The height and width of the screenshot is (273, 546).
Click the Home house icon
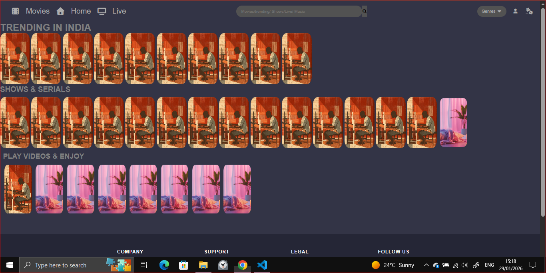tap(60, 11)
